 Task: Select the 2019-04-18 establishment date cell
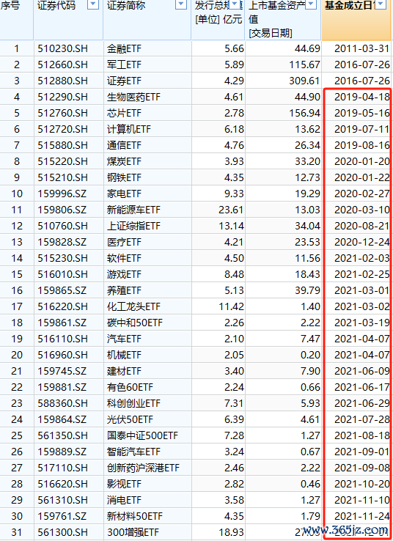[x=357, y=97]
